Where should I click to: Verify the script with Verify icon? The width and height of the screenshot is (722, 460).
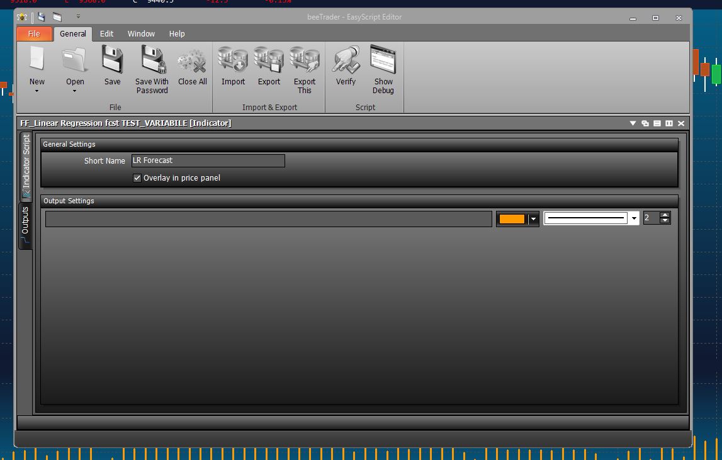point(346,60)
